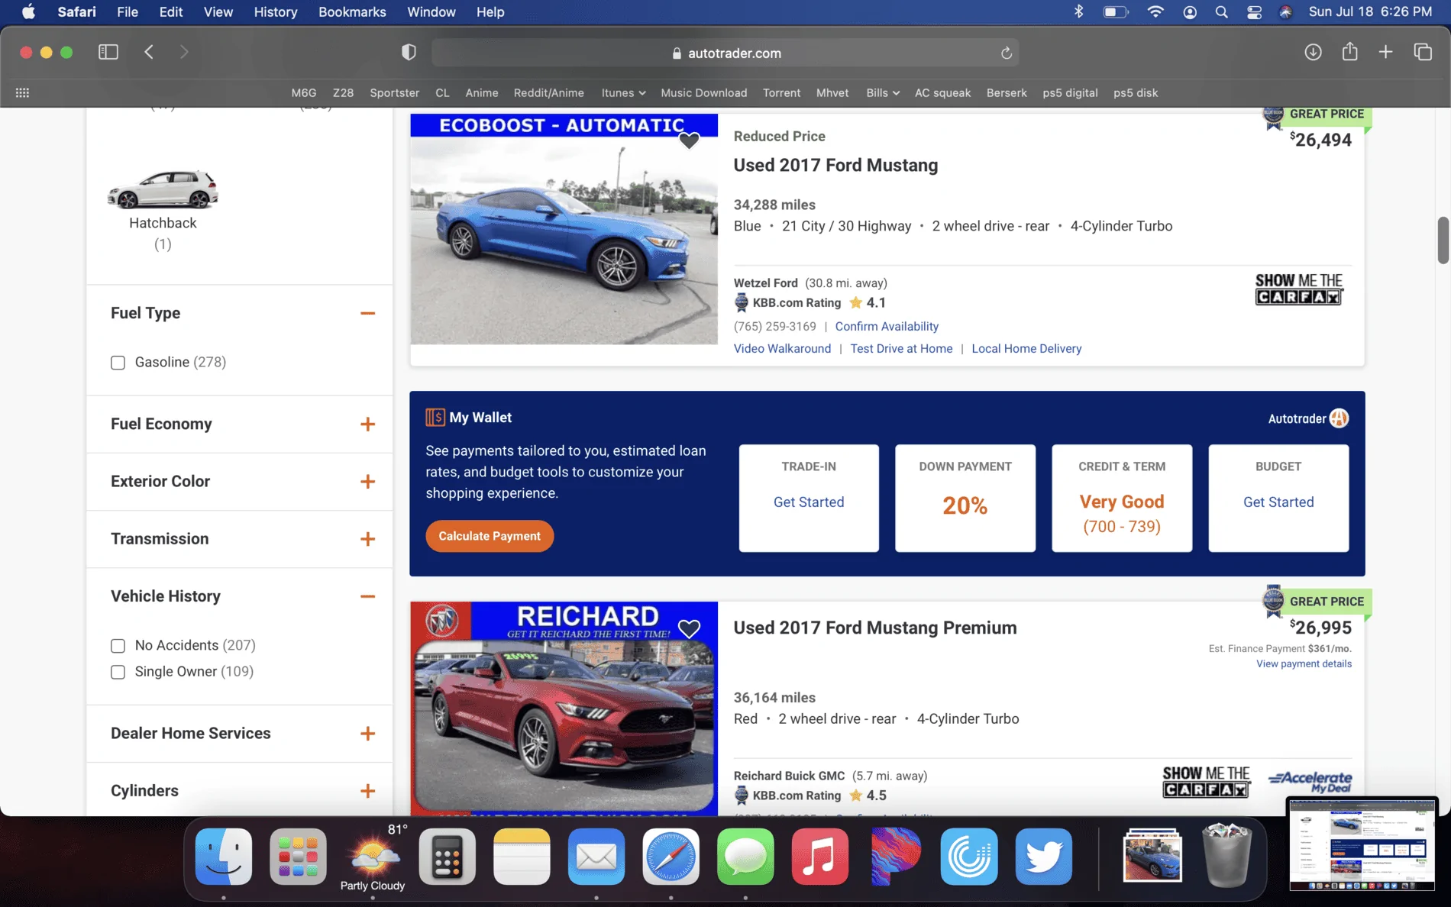Expand the Cylinders filter section
Viewport: 1451px width, 907px height.
[367, 790]
